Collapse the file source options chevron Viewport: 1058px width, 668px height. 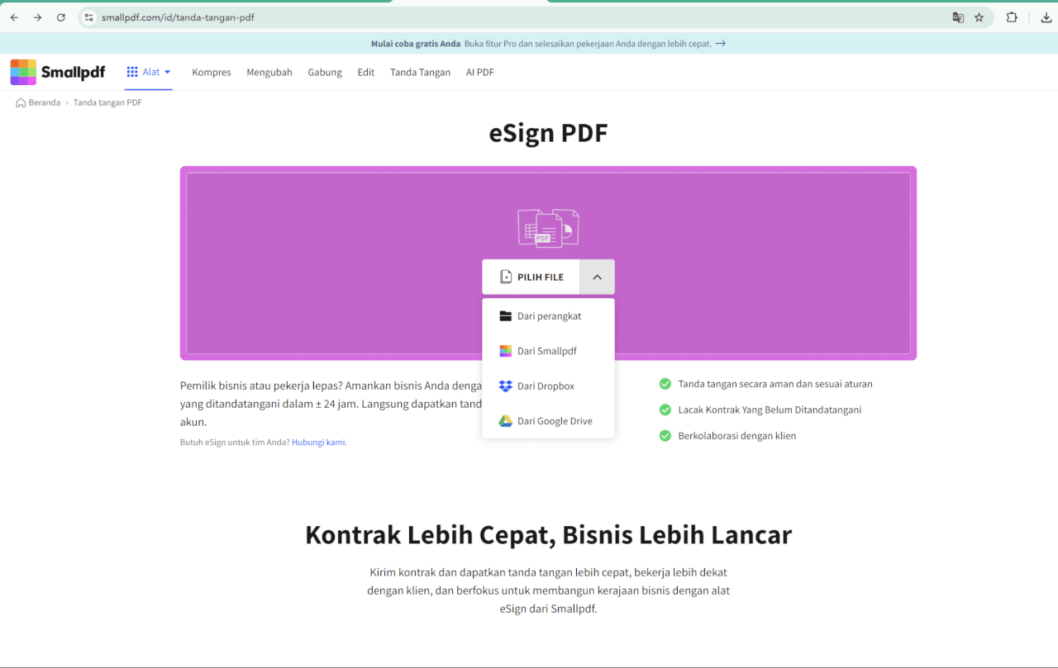point(597,277)
